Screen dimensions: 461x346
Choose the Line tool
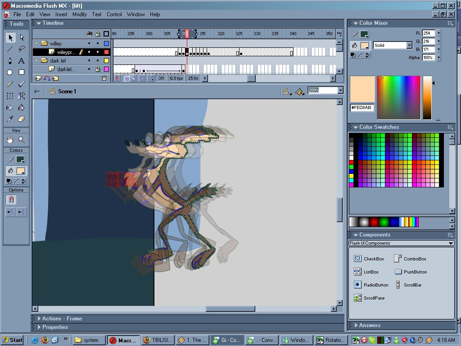(x=10, y=49)
